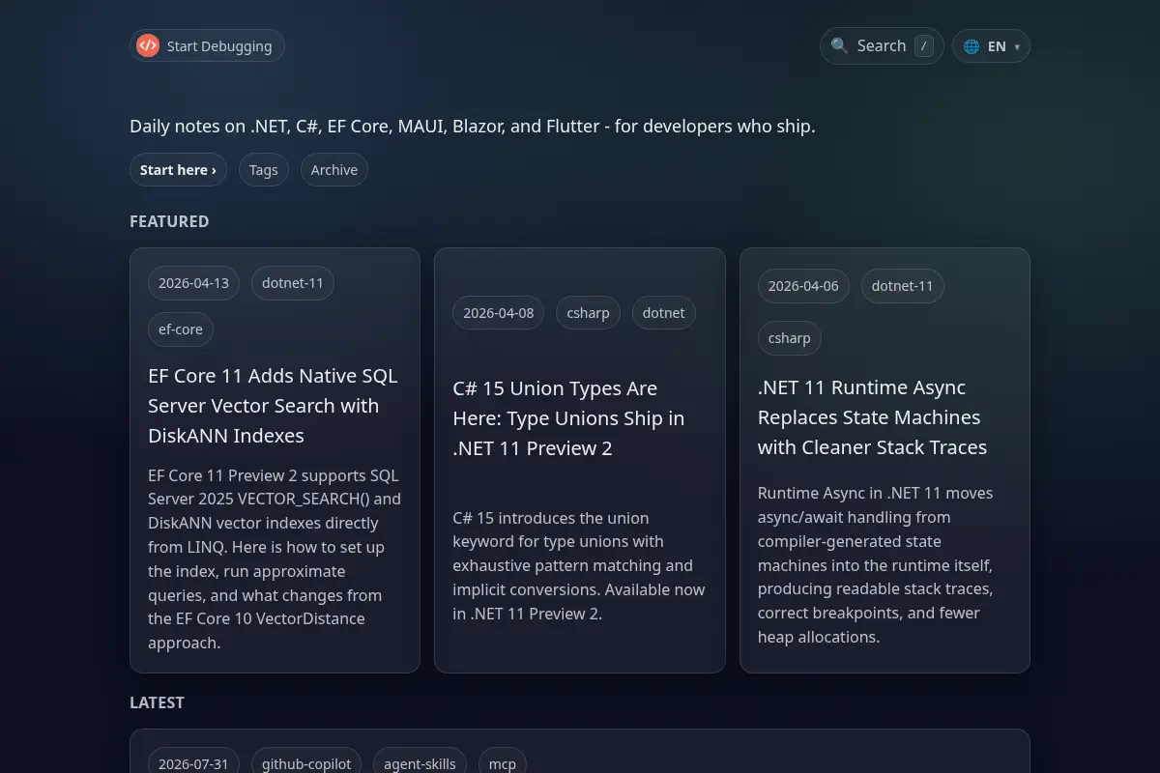This screenshot has width=1160, height=773.
Task: Open the .NET 11 Runtime Async article
Action: [873, 417]
